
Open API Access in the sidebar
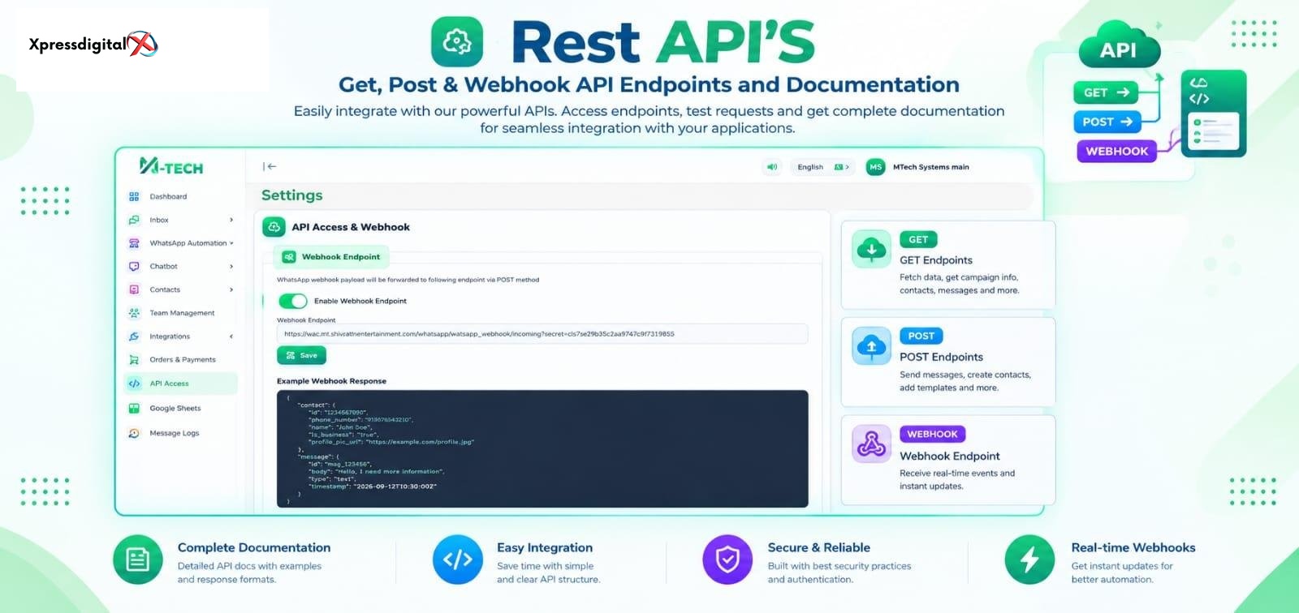click(x=180, y=384)
